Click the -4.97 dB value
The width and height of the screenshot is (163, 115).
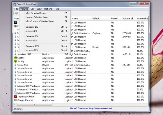pyautogui.click(x=126, y=54)
